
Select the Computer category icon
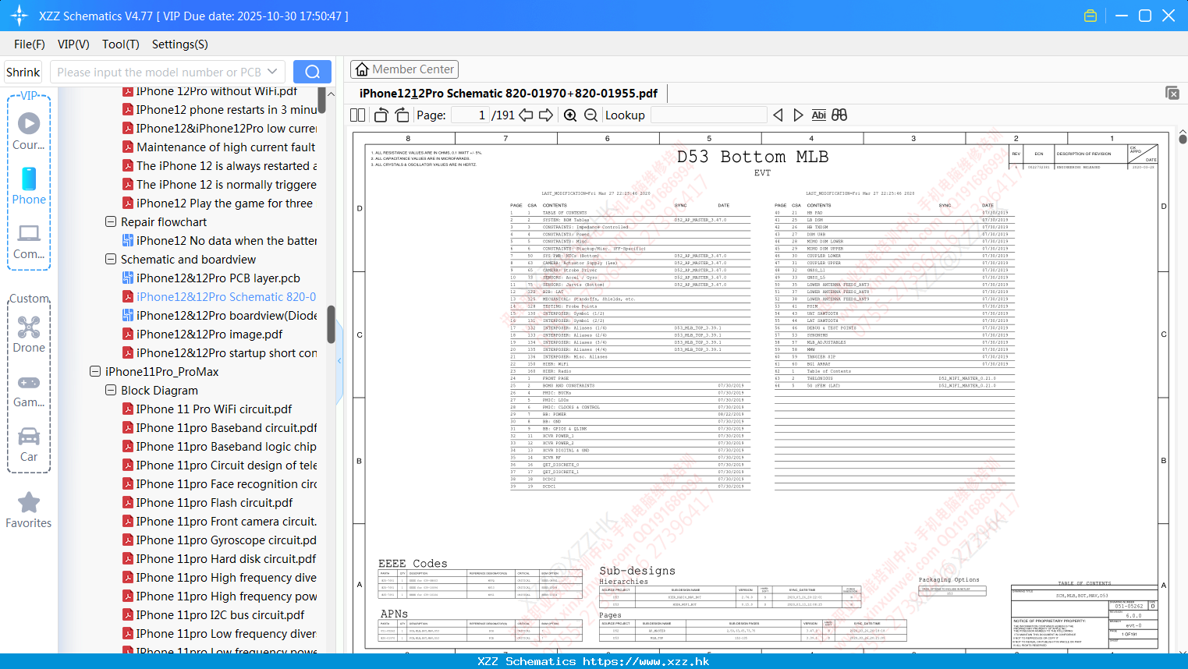(29, 233)
